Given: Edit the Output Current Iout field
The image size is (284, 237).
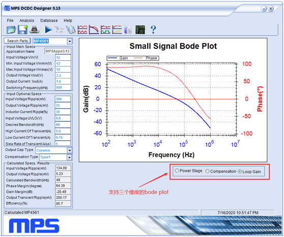Looking at the screenshot, I should tap(63, 82).
